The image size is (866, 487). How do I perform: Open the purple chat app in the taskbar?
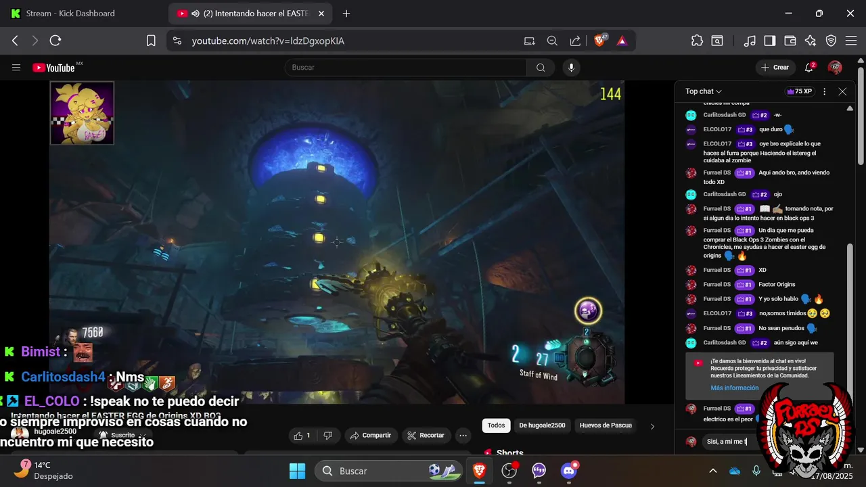[539, 471]
